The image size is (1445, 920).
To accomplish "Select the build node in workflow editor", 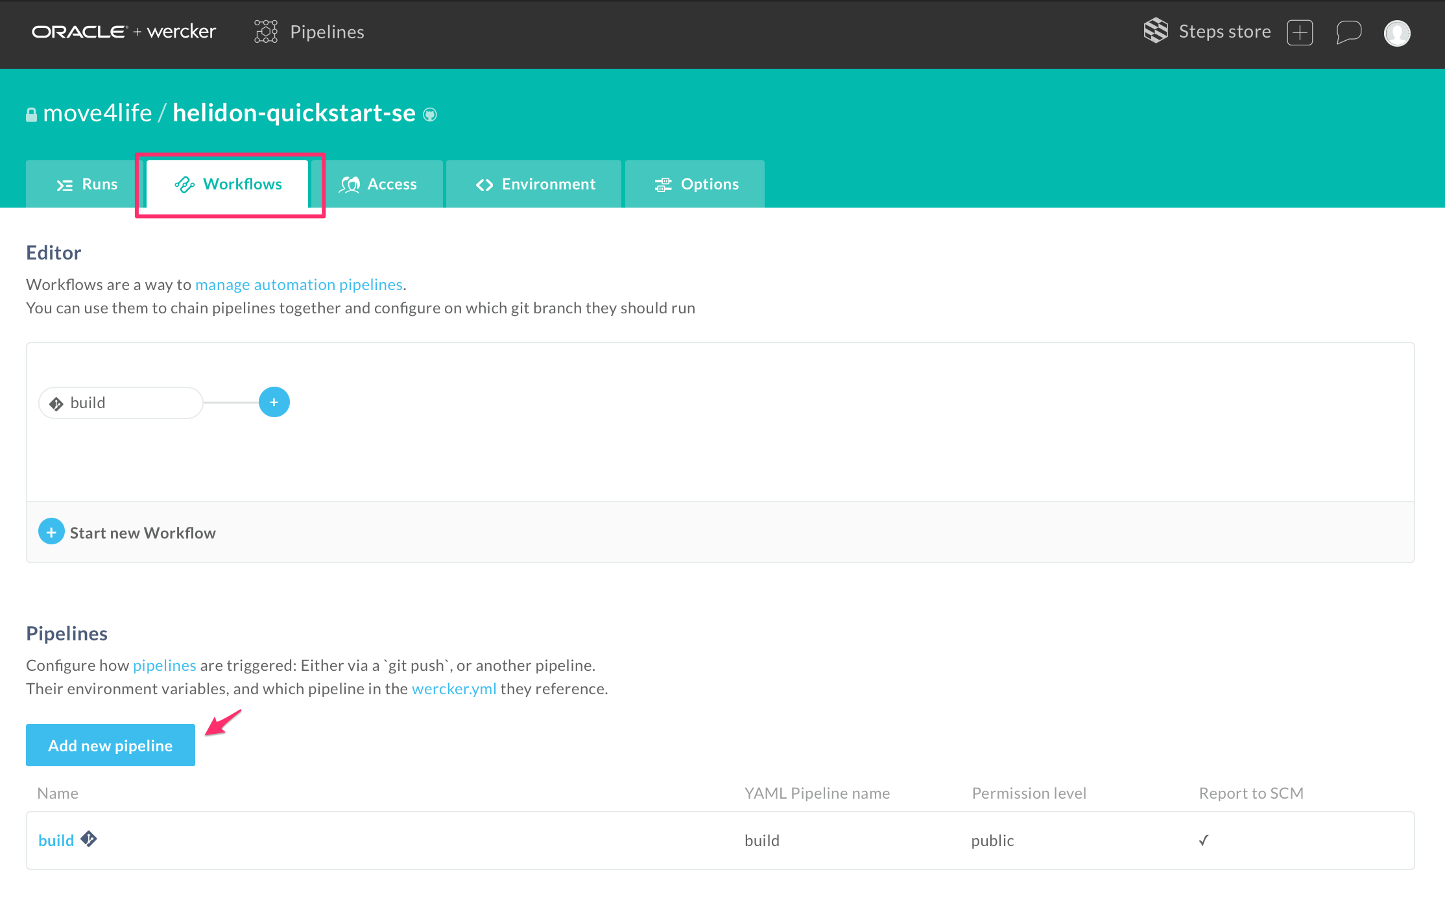I will (121, 403).
